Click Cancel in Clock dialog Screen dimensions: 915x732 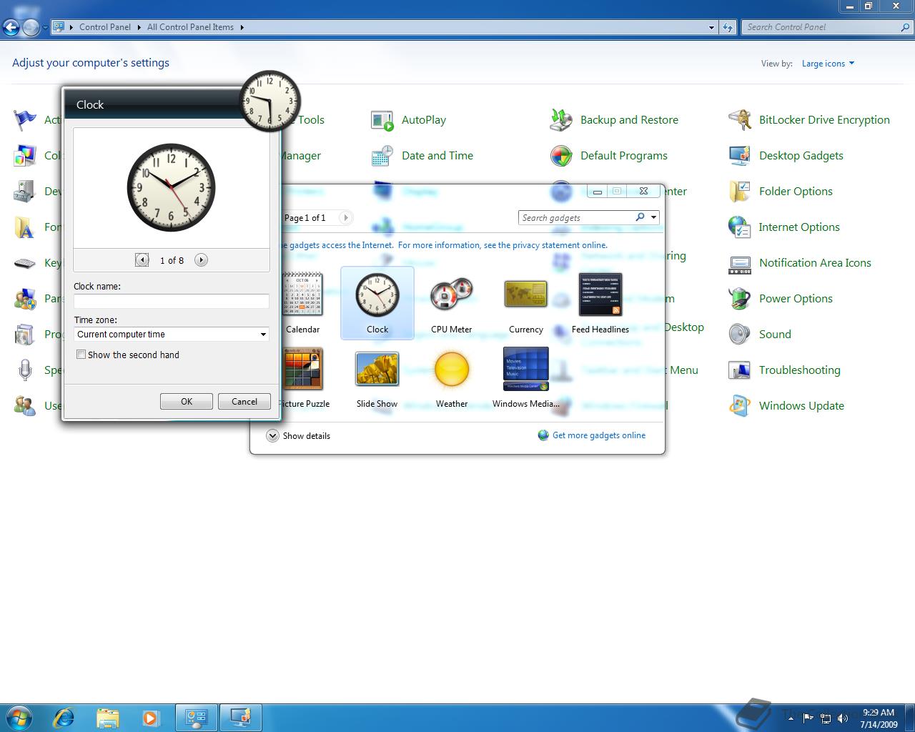(244, 402)
